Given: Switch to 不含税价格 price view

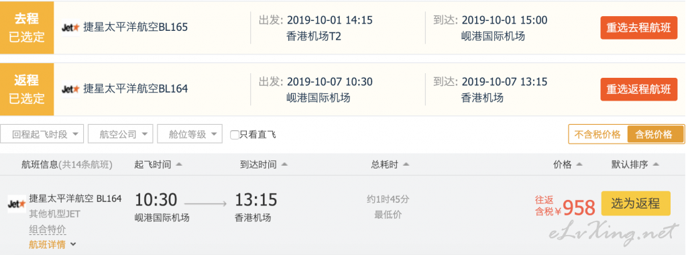Looking at the screenshot, I should [x=597, y=134].
